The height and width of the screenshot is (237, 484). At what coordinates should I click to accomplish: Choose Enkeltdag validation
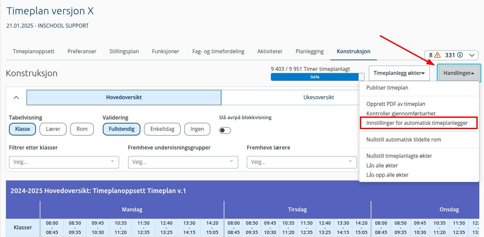(x=162, y=129)
